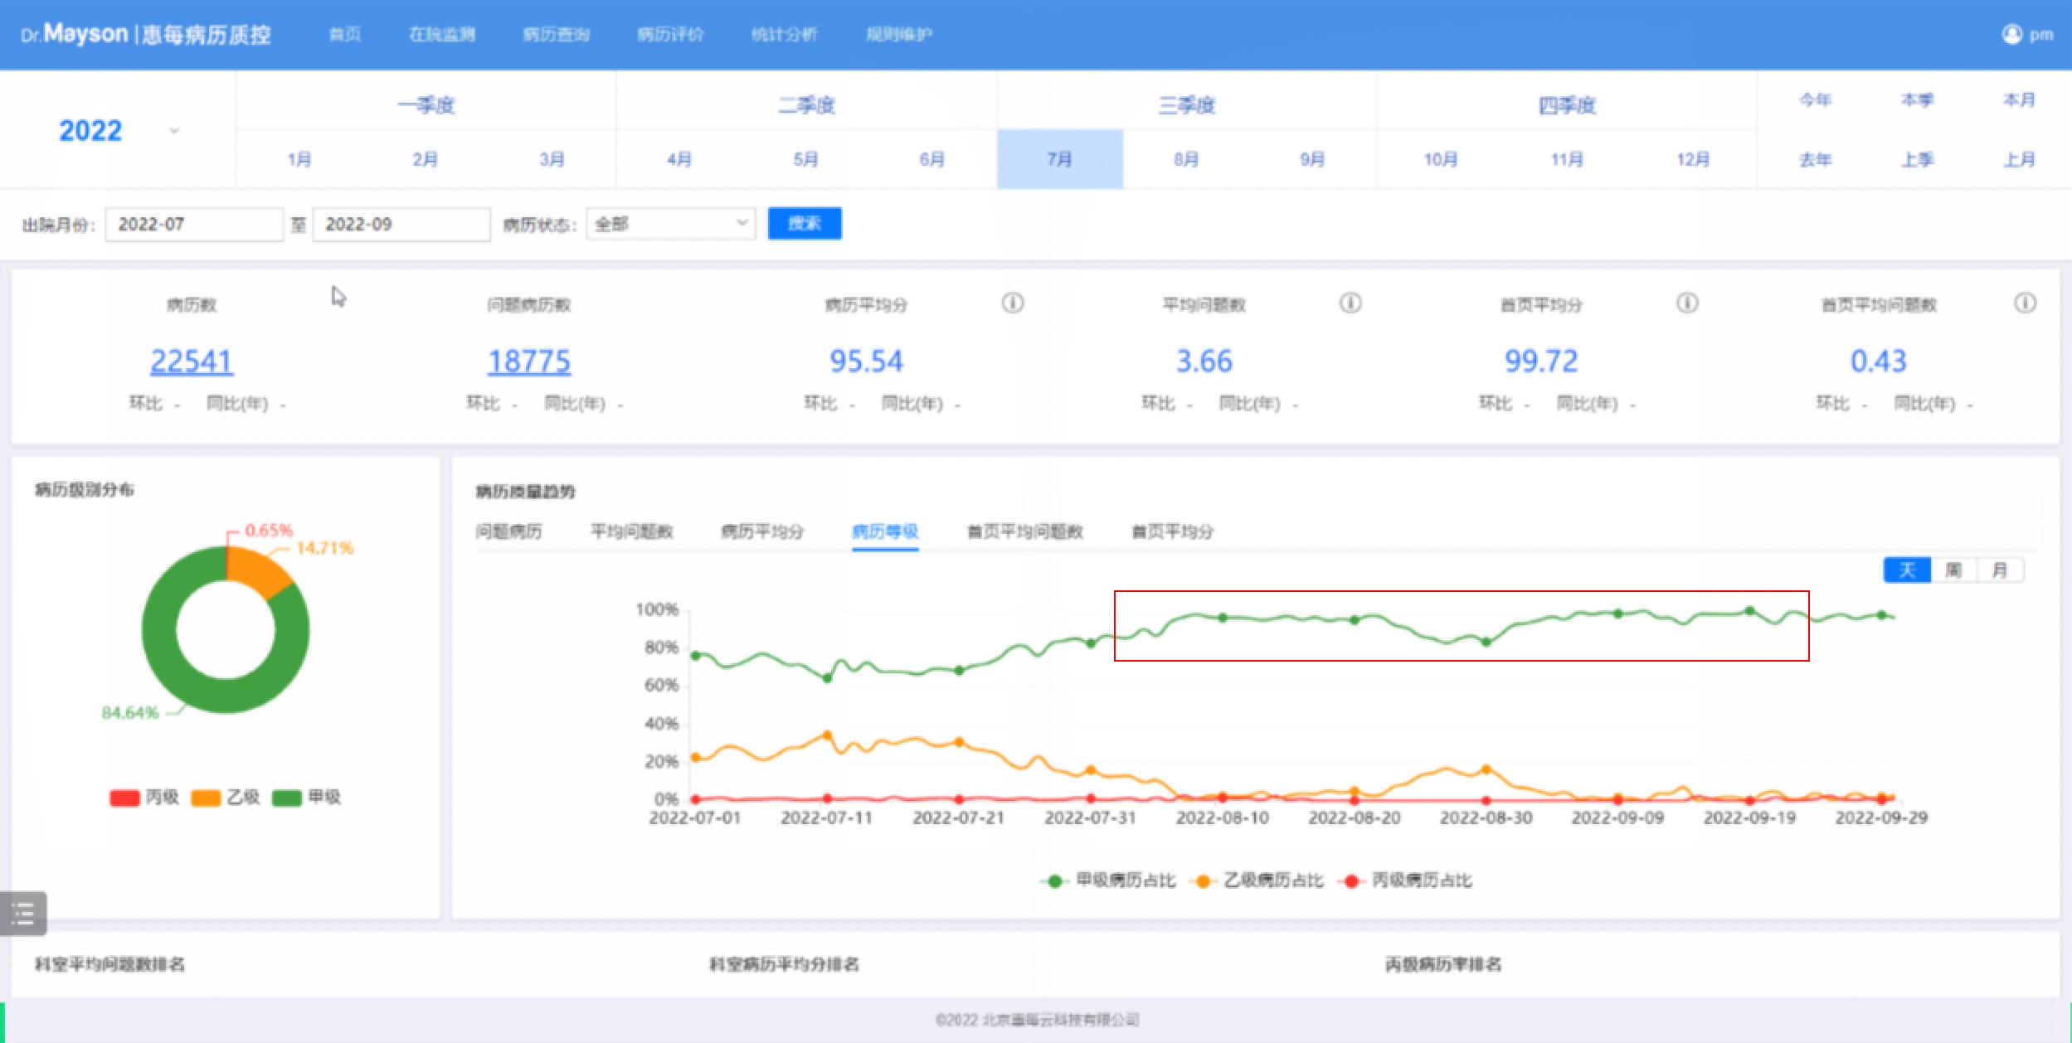Click the user avatar icon beside pm
Viewport: 2072px width, 1043px height.
2011,34
